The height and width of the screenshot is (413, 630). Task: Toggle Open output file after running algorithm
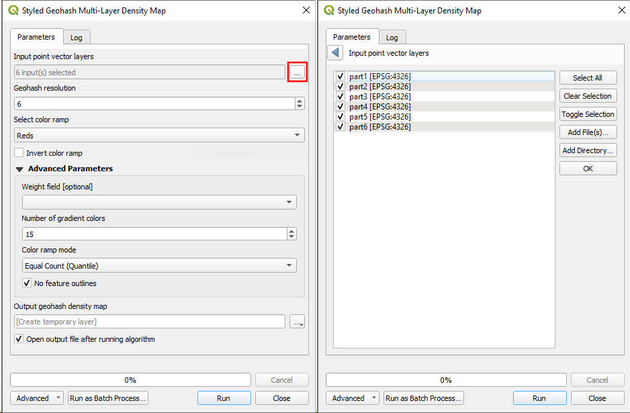click(19, 338)
